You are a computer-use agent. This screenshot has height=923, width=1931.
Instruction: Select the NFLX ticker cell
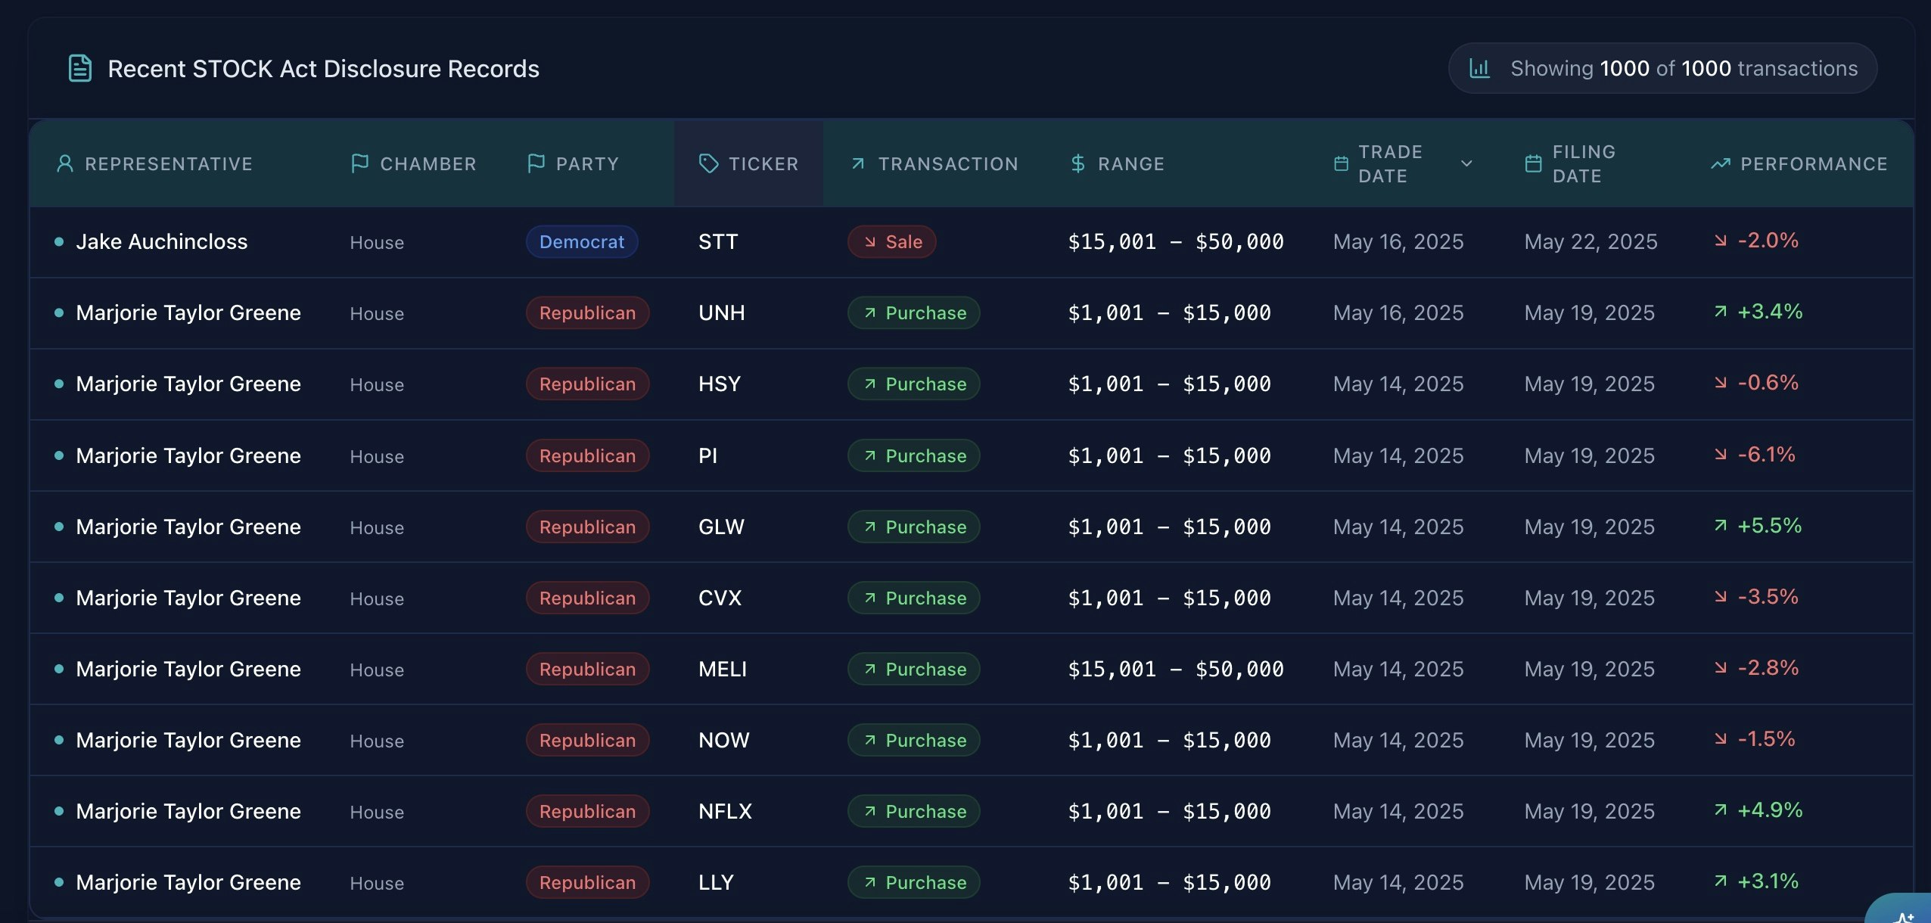pyautogui.click(x=725, y=812)
